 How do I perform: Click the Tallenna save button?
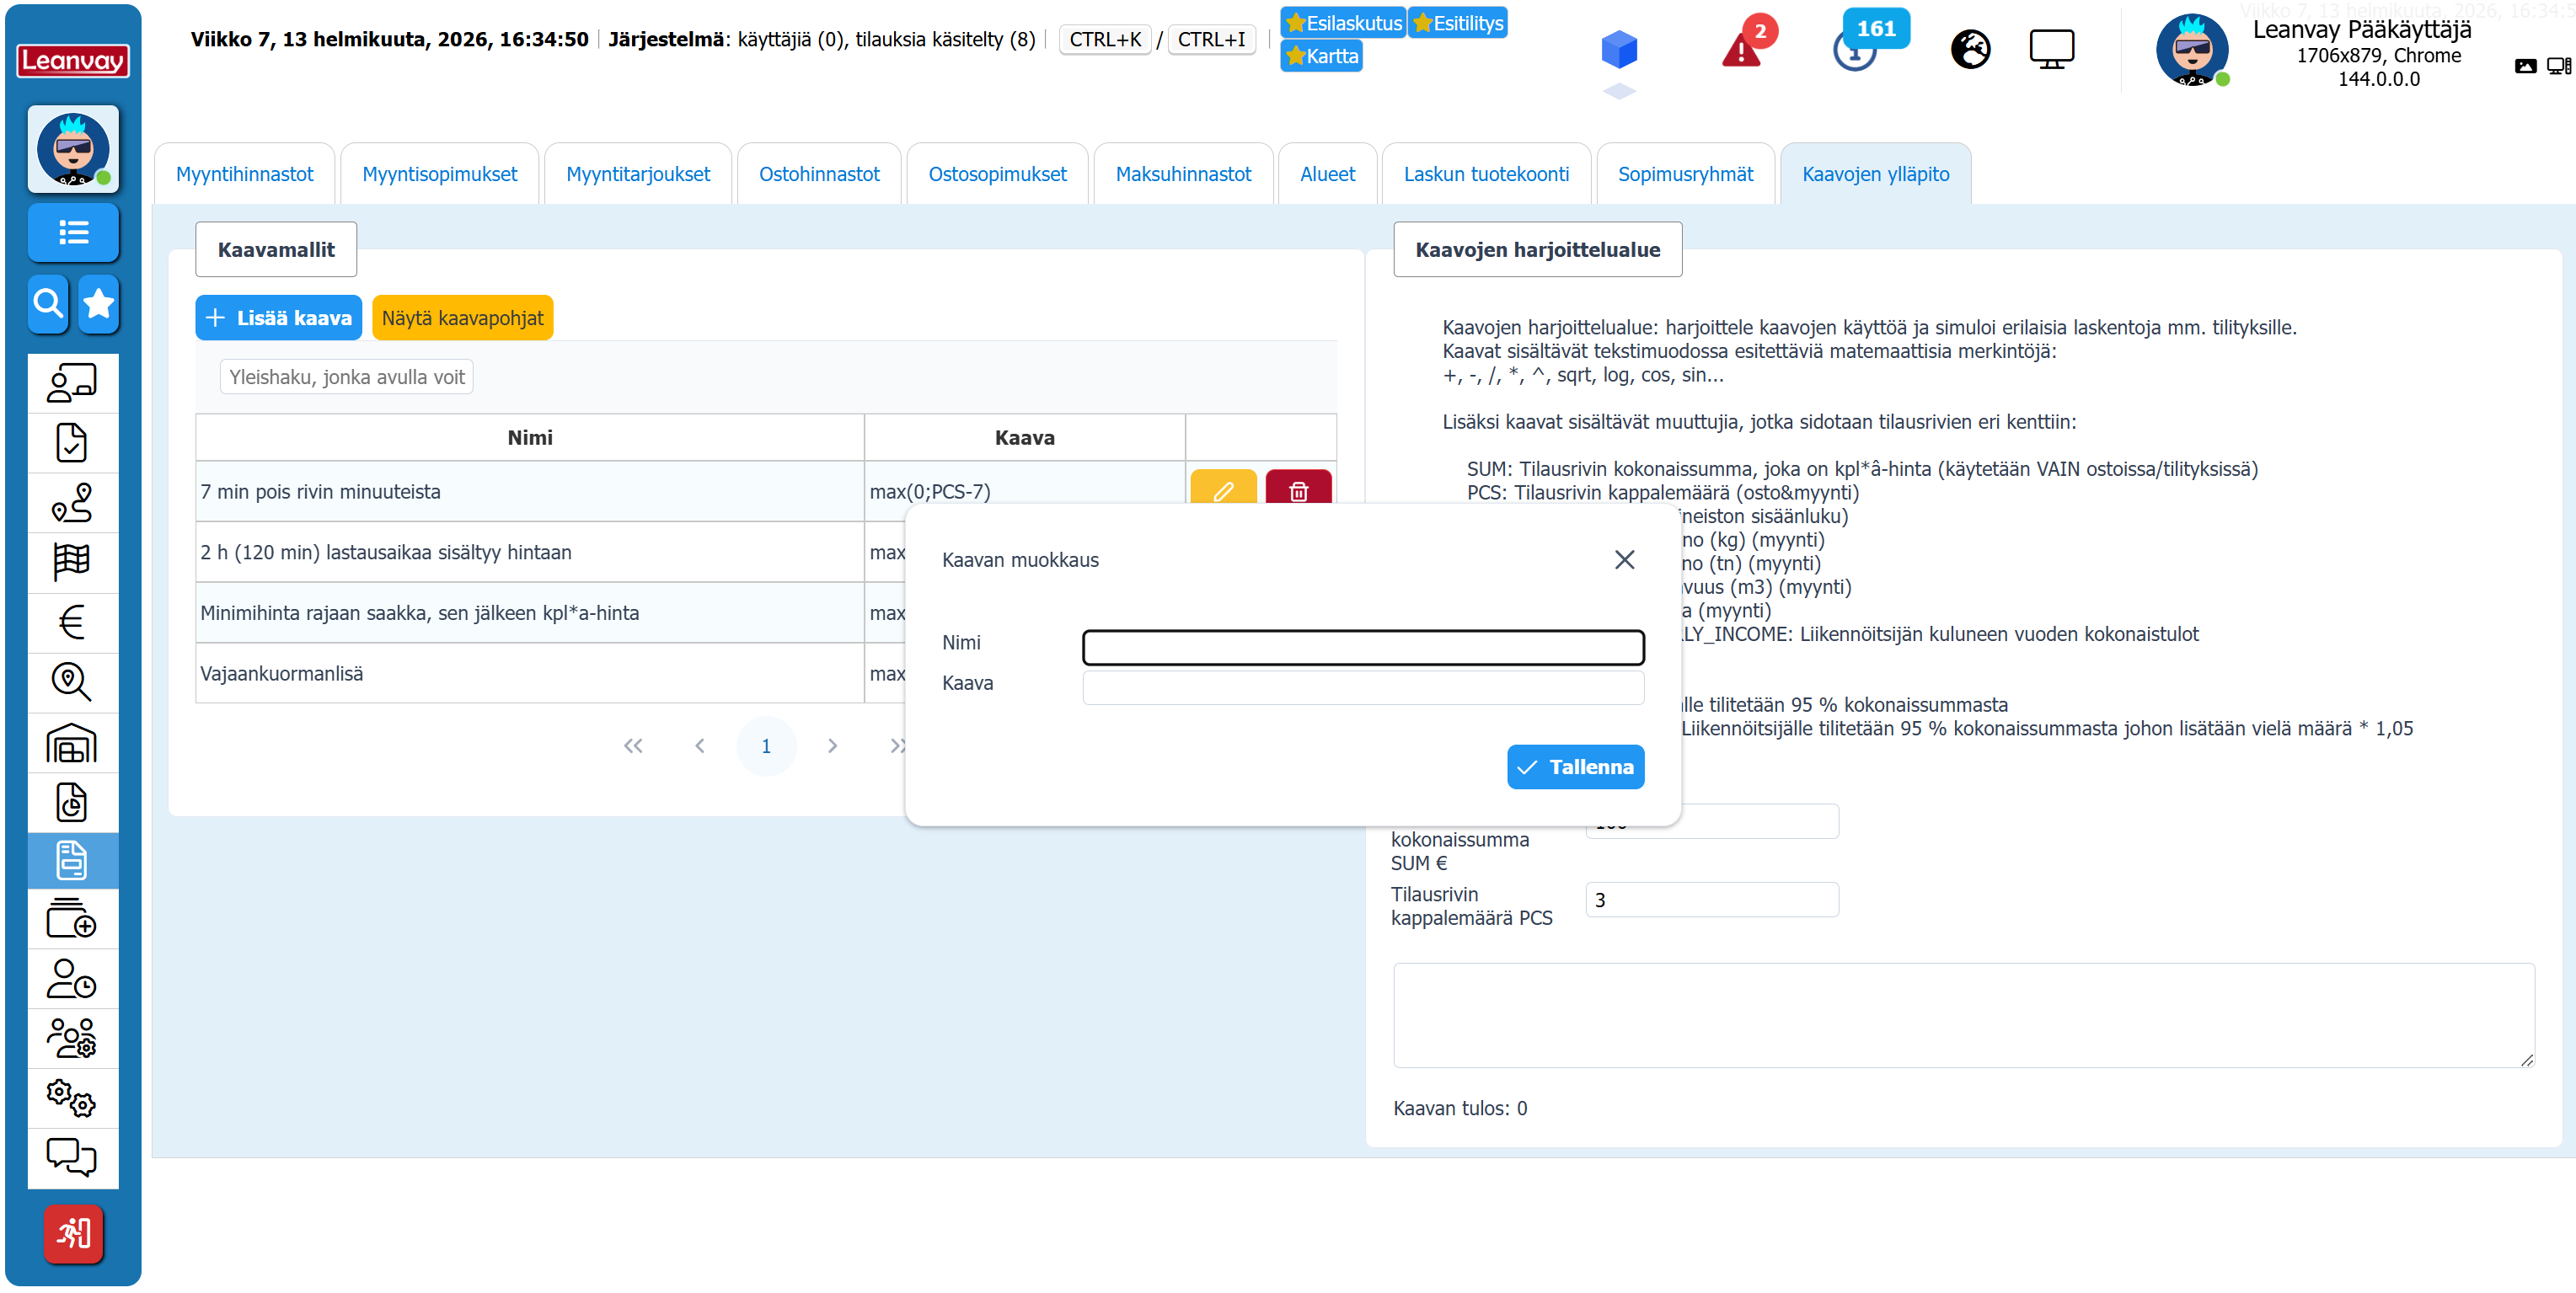[x=1574, y=766]
